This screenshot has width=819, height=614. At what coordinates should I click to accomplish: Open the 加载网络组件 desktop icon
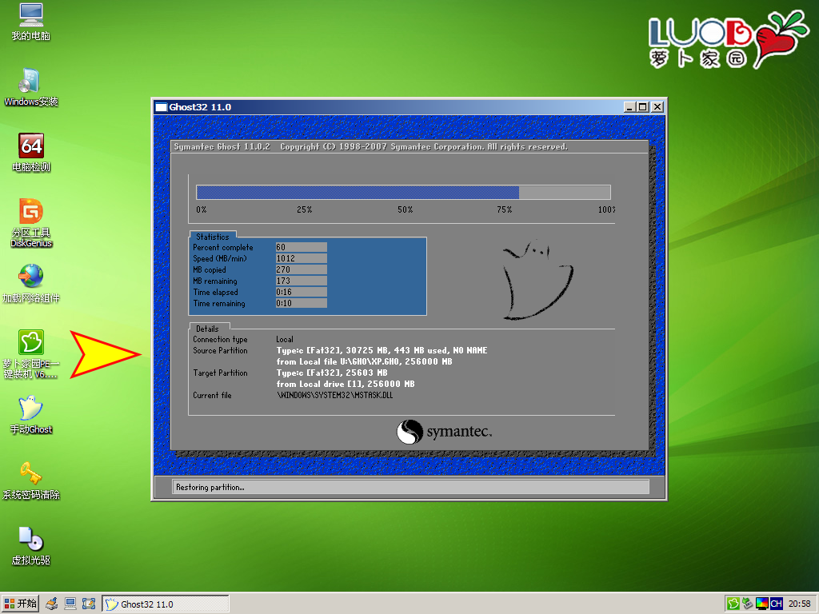coord(30,277)
